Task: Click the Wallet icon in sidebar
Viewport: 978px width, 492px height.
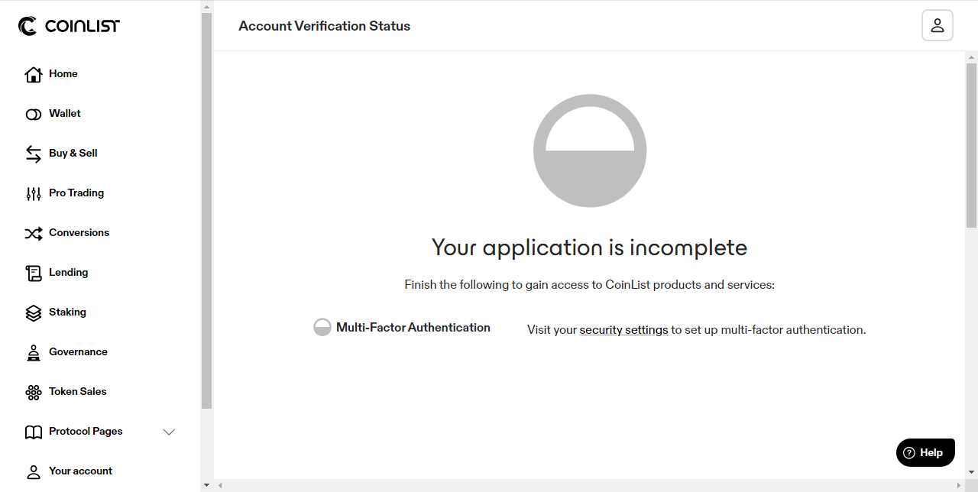Action: (x=33, y=115)
